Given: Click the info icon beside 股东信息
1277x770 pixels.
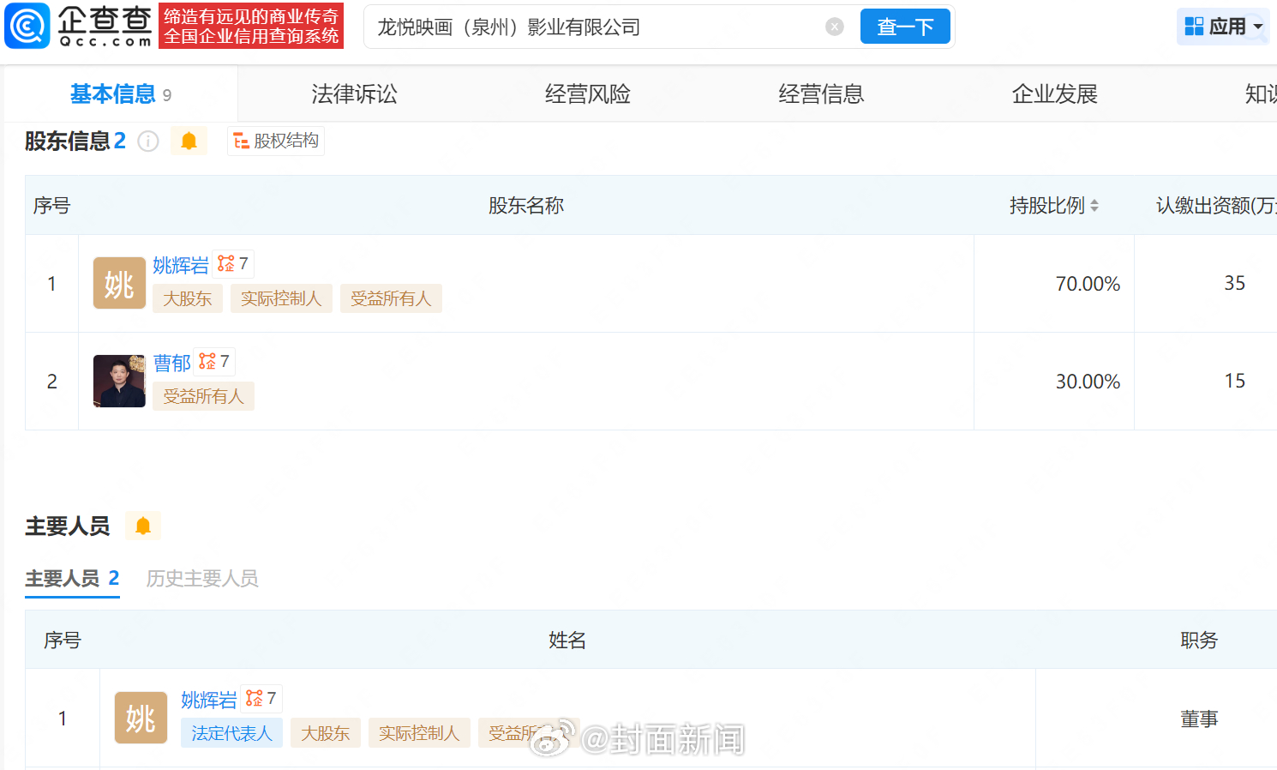Looking at the screenshot, I should [147, 141].
